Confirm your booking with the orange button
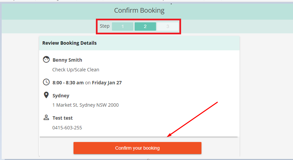This screenshot has width=293, height=160. tap(137, 148)
